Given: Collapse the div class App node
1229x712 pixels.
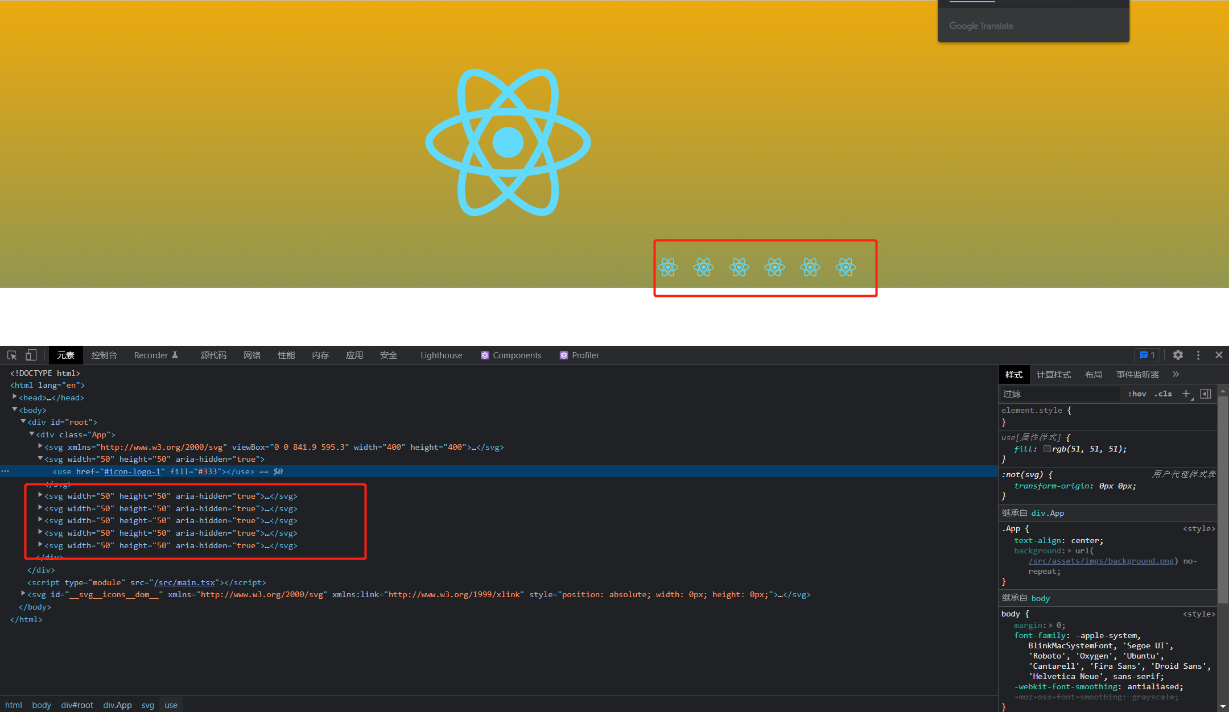Looking at the screenshot, I should click(32, 434).
